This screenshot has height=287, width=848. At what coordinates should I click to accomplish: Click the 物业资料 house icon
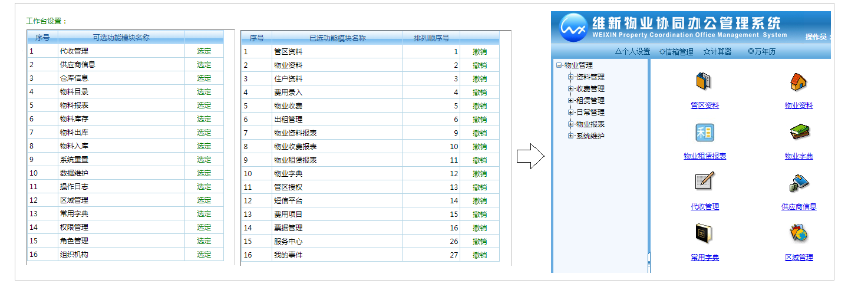(x=798, y=81)
